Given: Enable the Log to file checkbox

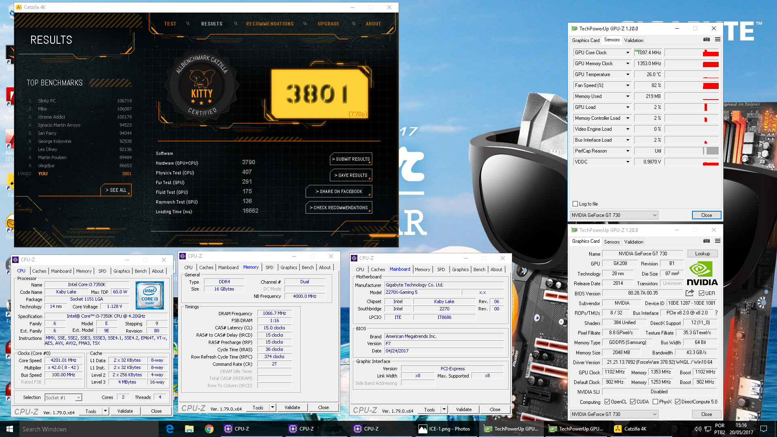Looking at the screenshot, I should click(575, 204).
